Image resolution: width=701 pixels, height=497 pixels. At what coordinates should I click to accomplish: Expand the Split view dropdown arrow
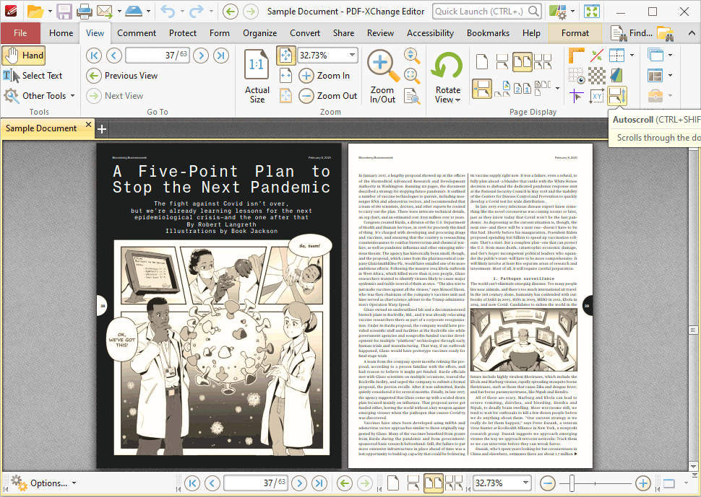coord(632,56)
